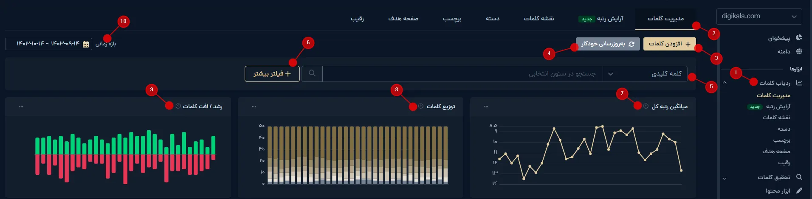Open آرایش رتبه in sidebar
This screenshot has height=199, width=812.
point(778,107)
